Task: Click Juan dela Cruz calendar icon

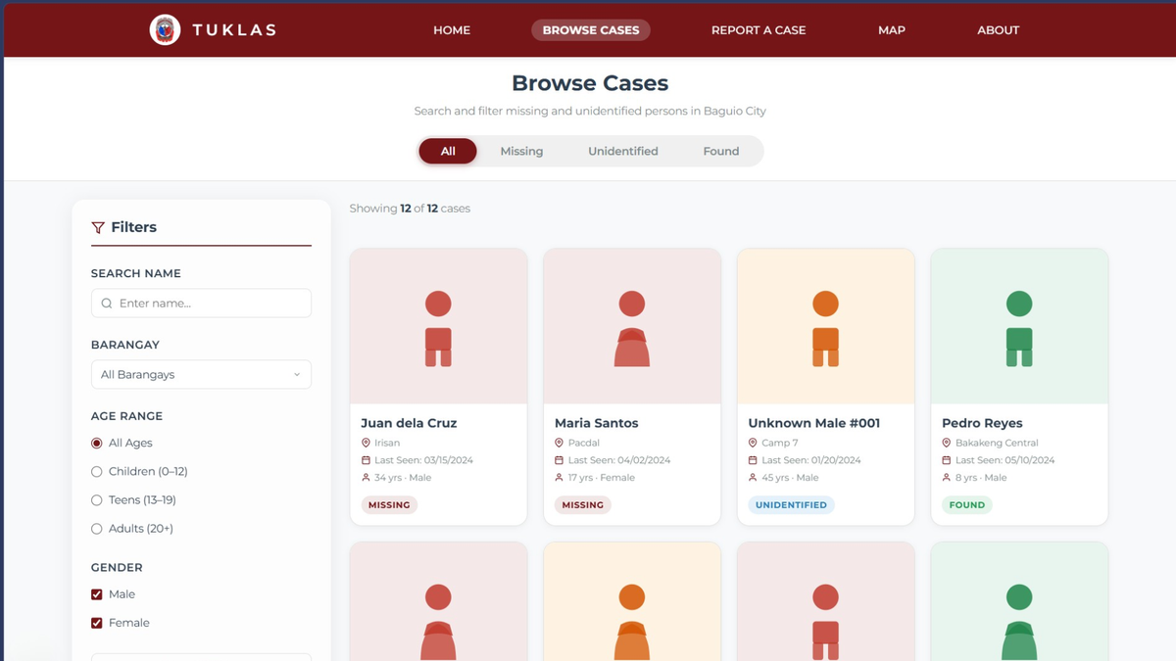Action: point(366,460)
